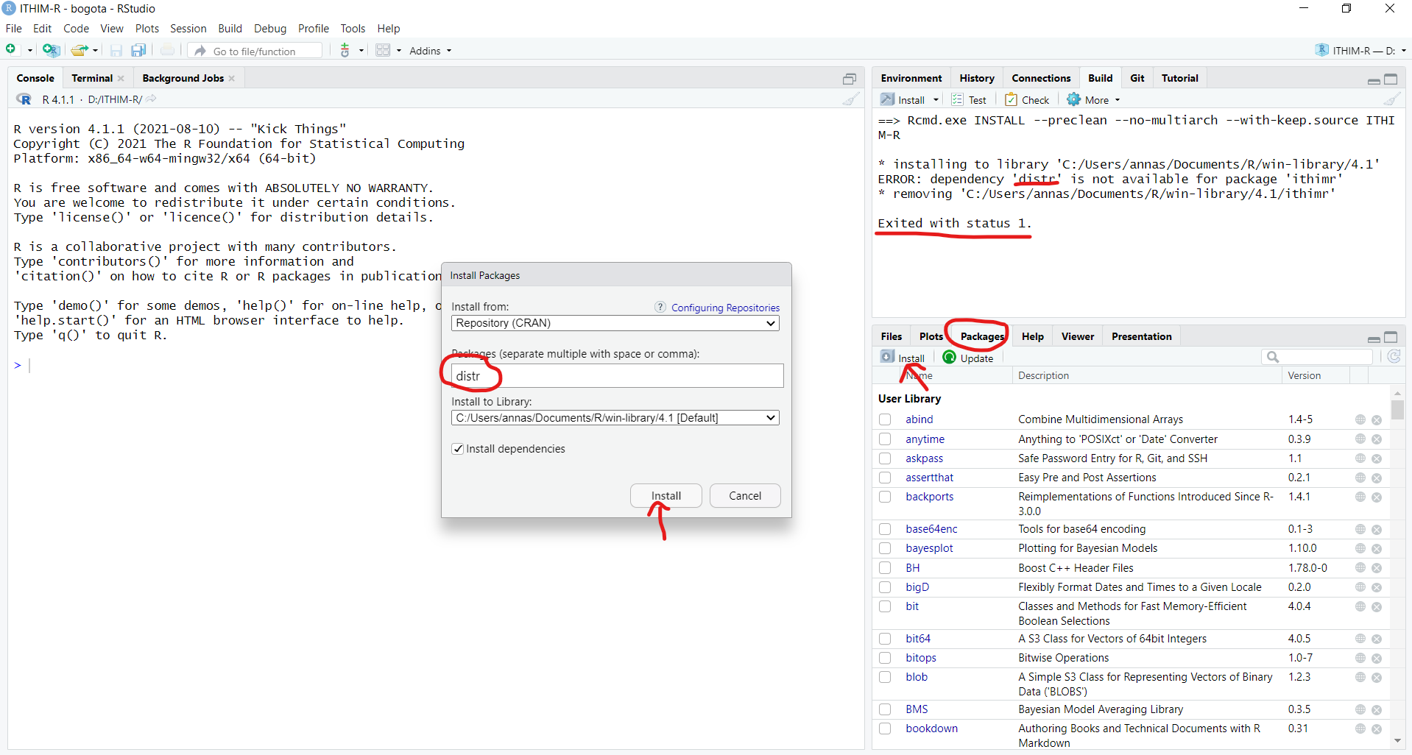1412x755 pixels.
Task: Open the Configuring Repositories link
Action: pyautogui.click(x=724, y=308)
